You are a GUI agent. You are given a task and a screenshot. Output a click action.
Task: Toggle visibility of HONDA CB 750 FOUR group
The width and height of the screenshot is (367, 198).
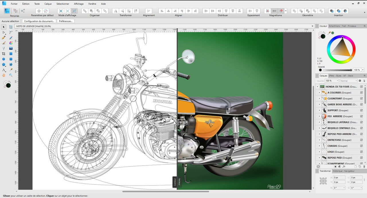click(x=361, y=87)
